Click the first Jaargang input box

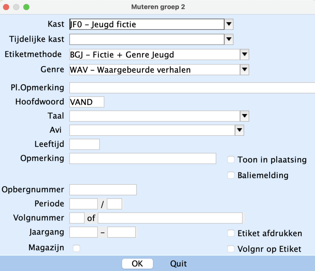(x=84, y=232)
